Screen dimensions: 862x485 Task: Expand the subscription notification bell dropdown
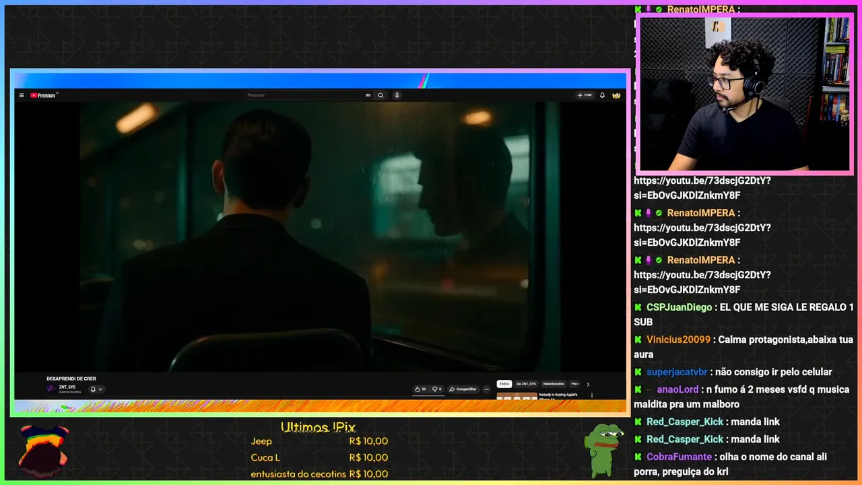pos(96,389)
